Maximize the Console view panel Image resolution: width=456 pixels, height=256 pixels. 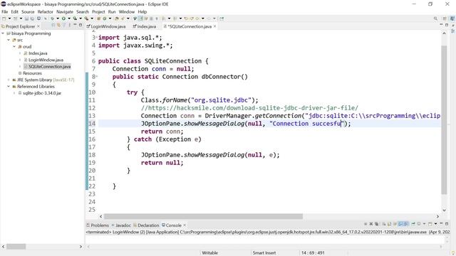click(x=447, y=224)
